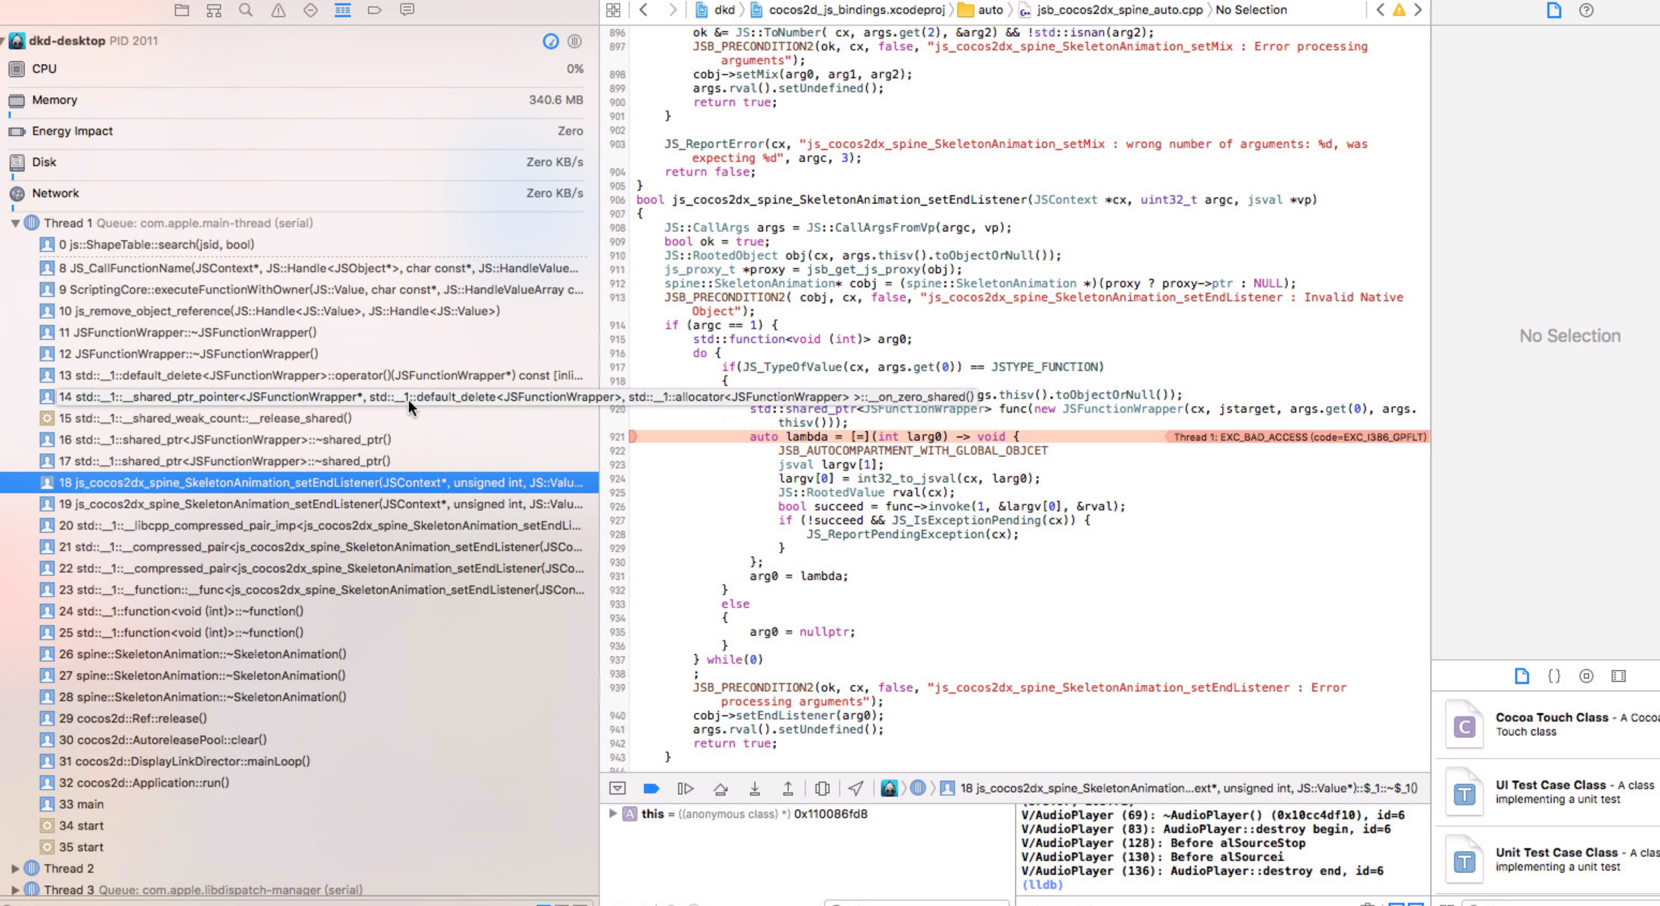Viewport: 1660px width, 906px height.
Task: Click the Step Out debug button
Action: coord(788,789)
